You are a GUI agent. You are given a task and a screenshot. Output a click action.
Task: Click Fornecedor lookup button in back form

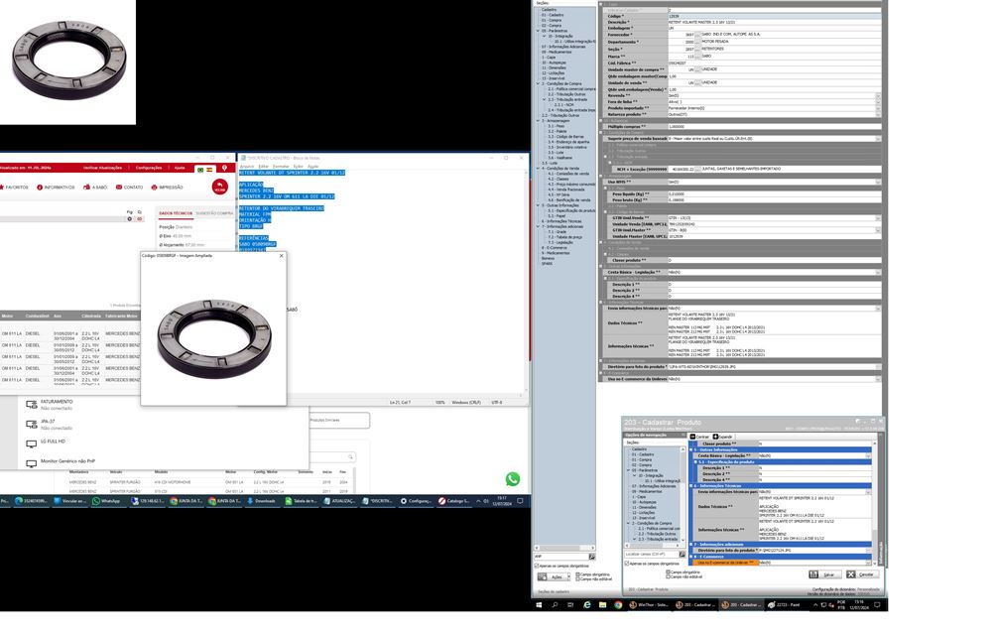click(697, 35)
